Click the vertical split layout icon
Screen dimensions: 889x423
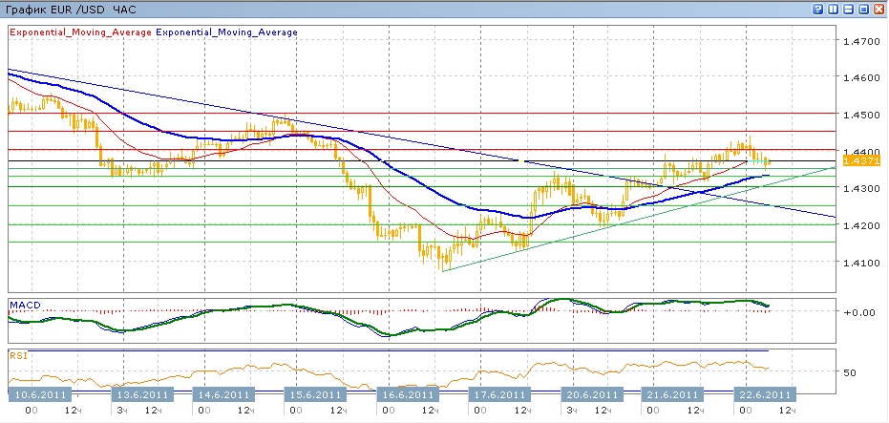tap(833, 9)
